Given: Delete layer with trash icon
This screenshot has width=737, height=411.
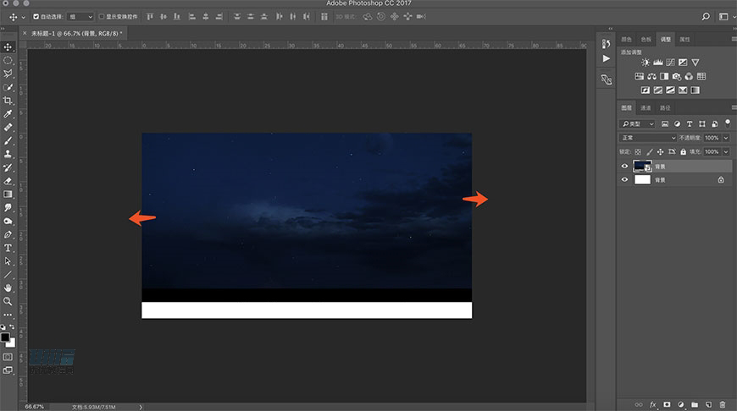Looking at the screenshot, I should pyautogui.click(x=723, y=404).
